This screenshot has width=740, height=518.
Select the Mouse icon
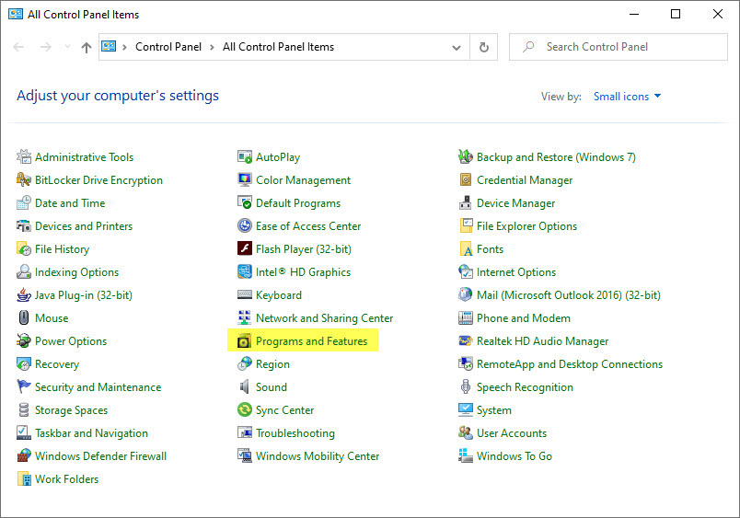tap(24, 318)
